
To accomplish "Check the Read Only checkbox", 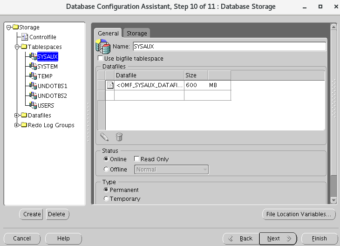I will click(x=137, y=159).
